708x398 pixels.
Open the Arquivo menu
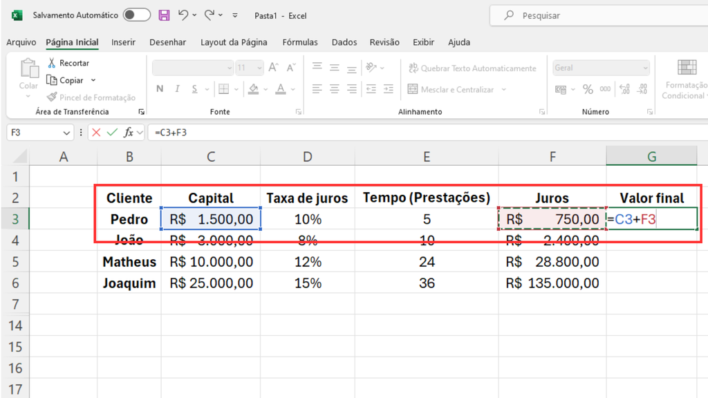21,42
